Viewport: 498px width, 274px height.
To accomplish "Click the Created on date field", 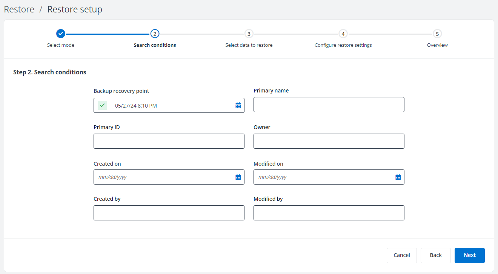I will tap(162, 177).
